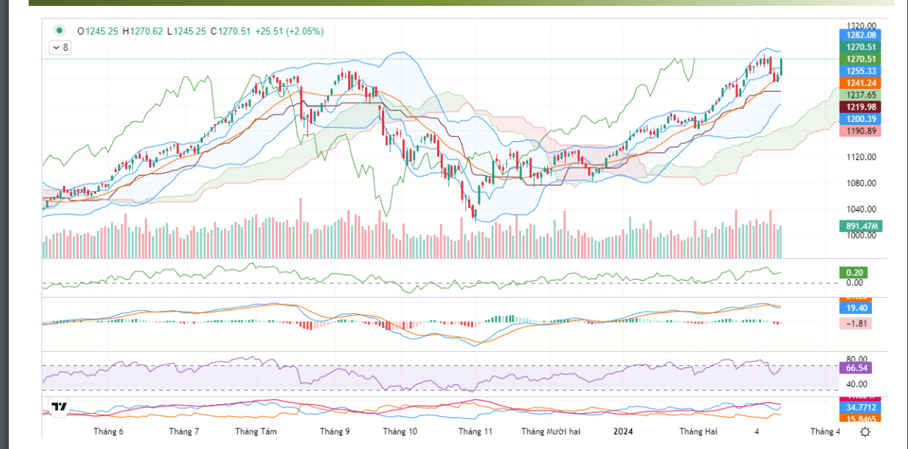
Task: Click the light pink 1190.89 price label
Action: [860, 130]
